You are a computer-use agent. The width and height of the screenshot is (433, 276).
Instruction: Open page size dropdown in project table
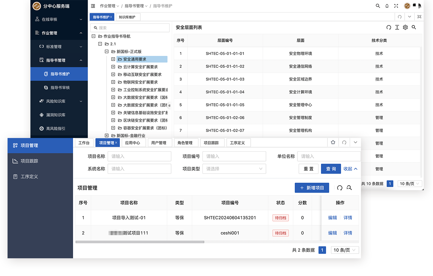tap(345, 250)
